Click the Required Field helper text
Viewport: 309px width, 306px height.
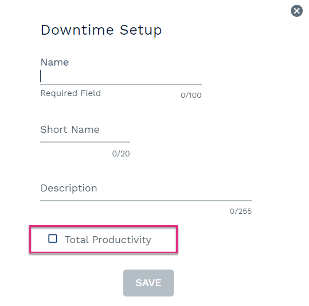(x=71, y=93)
